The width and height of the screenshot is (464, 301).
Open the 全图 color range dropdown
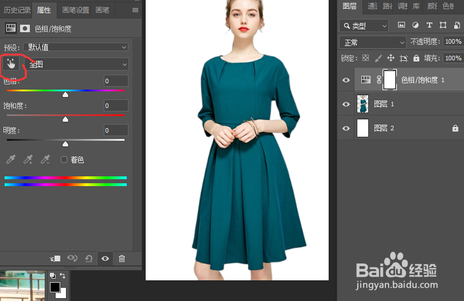pos(76,64)
